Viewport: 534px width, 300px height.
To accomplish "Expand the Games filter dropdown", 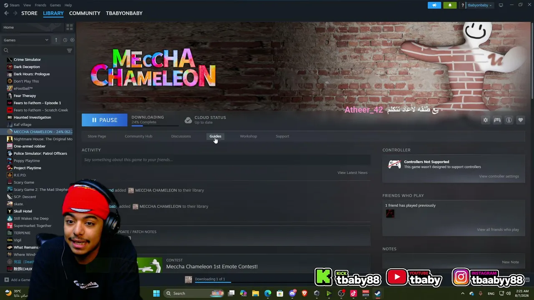I will coord(26,40).
